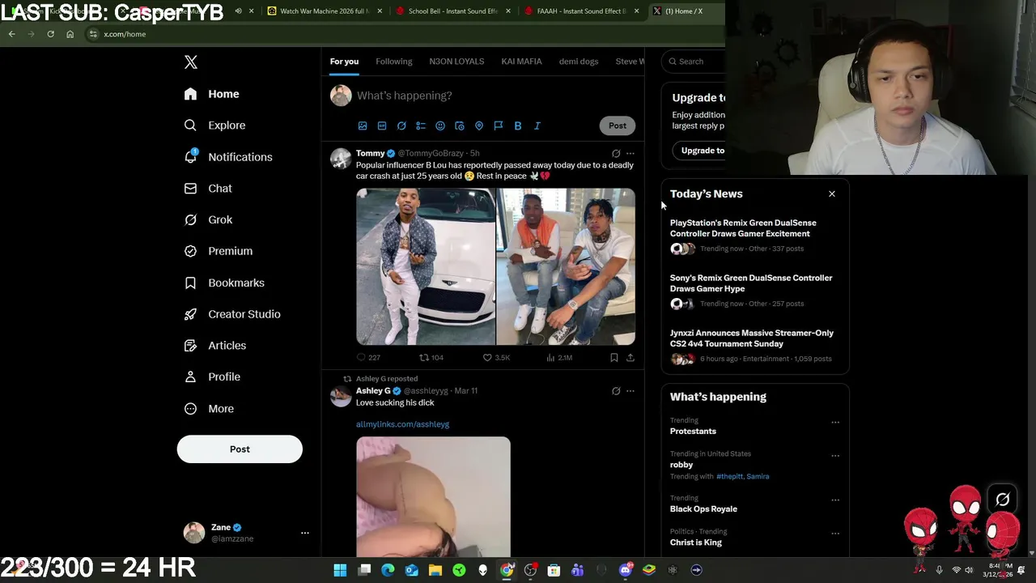Image resolution: width=1036 pixels, height=583 pixels.
Task: Open account menu dots next to Zane
Action: coord(305,533)
